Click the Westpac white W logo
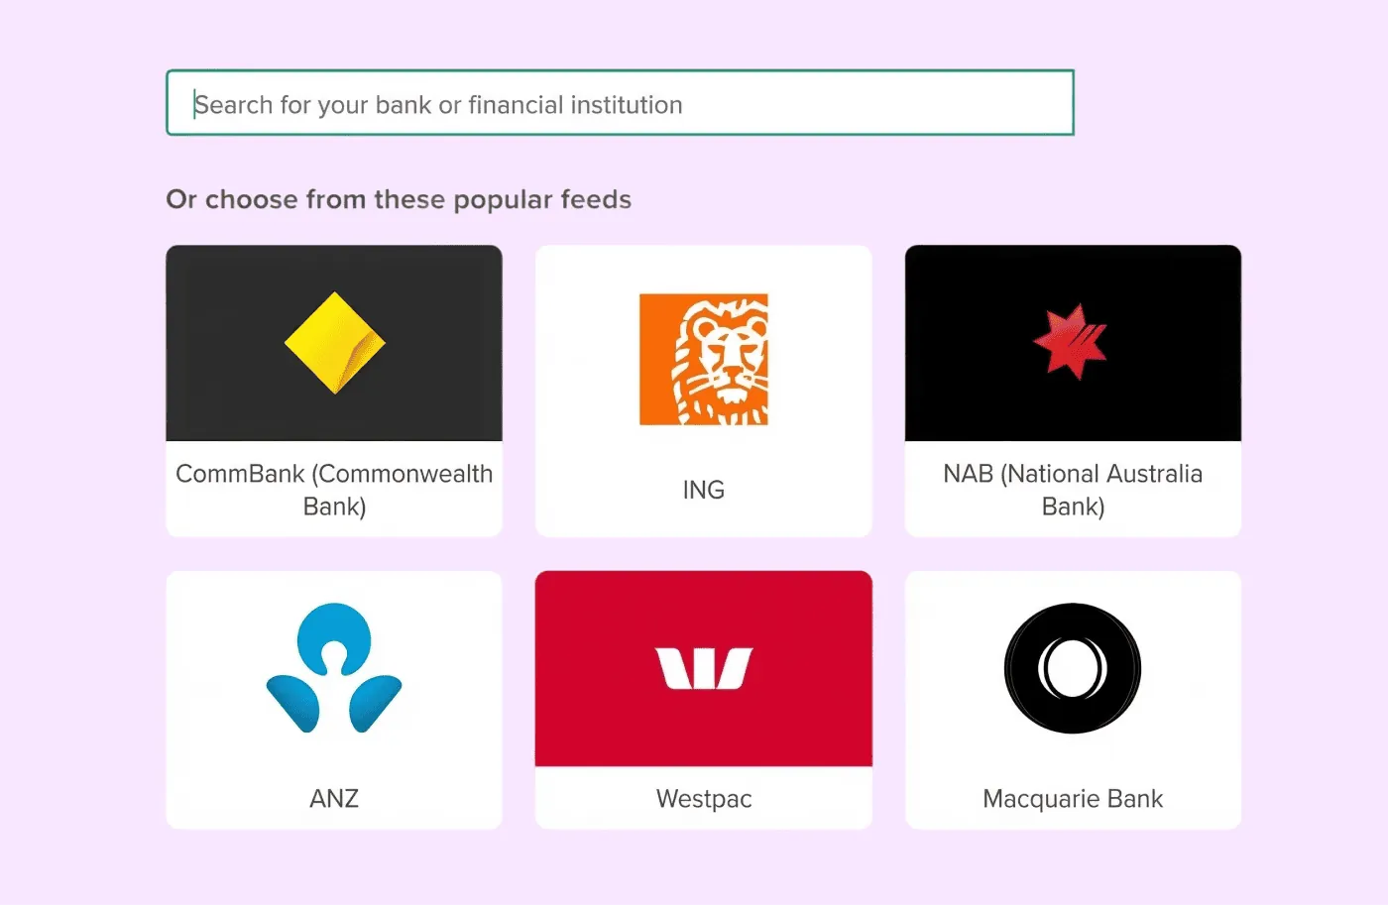Screen dimensions: 1388x905 point(703,669)
